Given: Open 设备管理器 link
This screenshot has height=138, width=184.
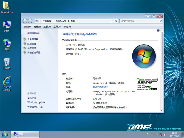Looking at the screenshot, I should [33, 39].
